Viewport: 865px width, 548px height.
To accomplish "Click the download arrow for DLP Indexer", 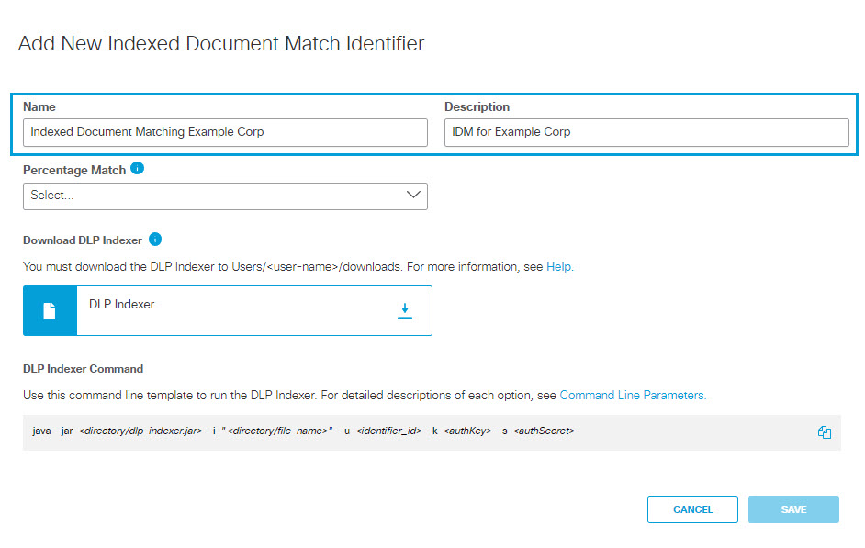I will click(405, 310).
